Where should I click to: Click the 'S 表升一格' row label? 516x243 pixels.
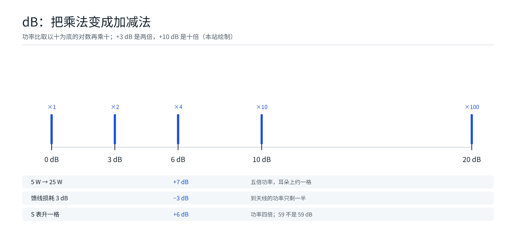(45, 214)
